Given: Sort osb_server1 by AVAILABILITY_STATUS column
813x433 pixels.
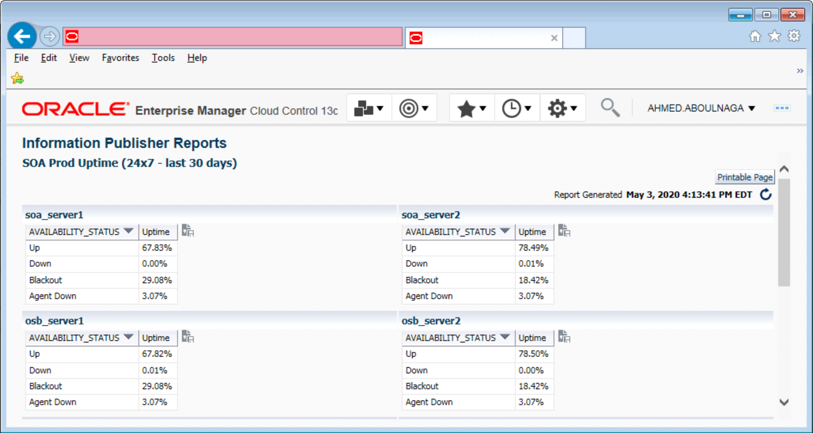Looking at the screenshot, I should 80,338.
